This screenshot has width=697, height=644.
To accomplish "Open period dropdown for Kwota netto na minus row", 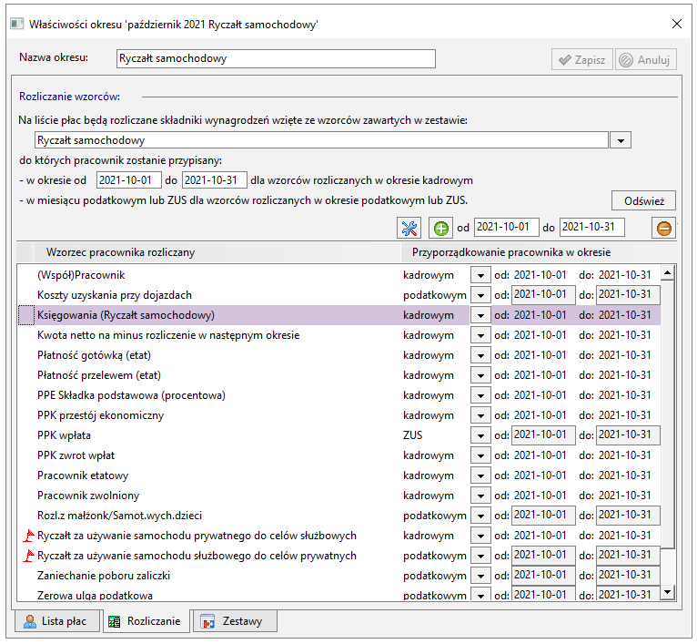I will click(480, 335).
